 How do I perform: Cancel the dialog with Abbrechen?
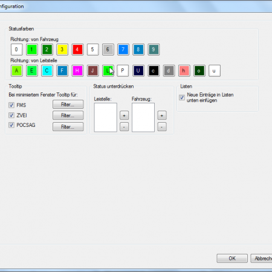click(x=262, y=258)
